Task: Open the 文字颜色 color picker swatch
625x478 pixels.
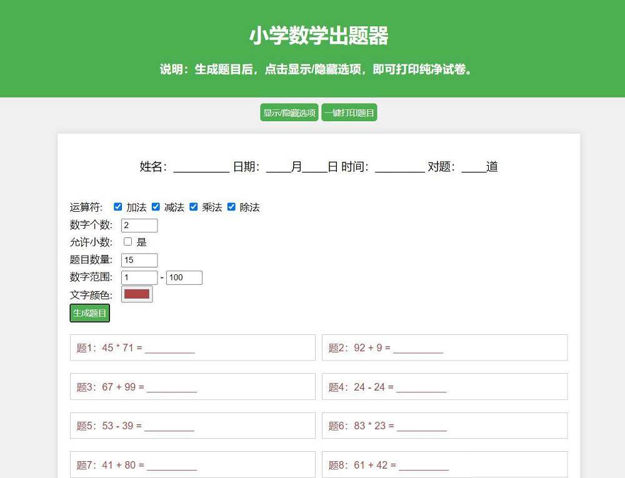Action: click(x=136, y=294)
